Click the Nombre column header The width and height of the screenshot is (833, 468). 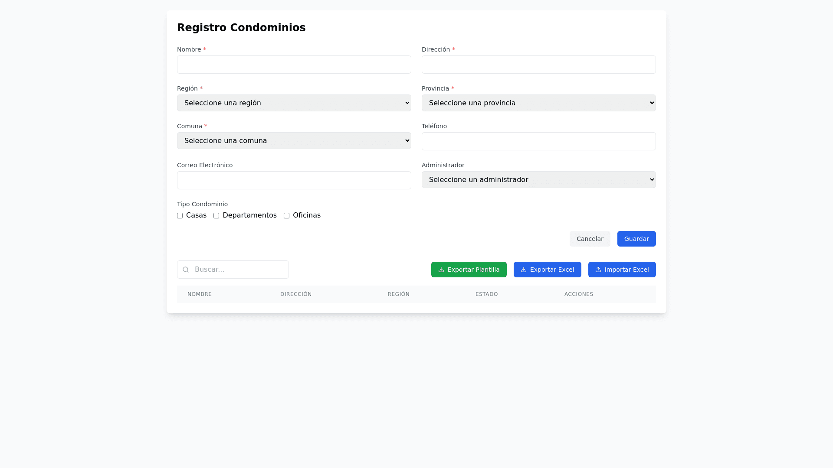coord(200,294)
